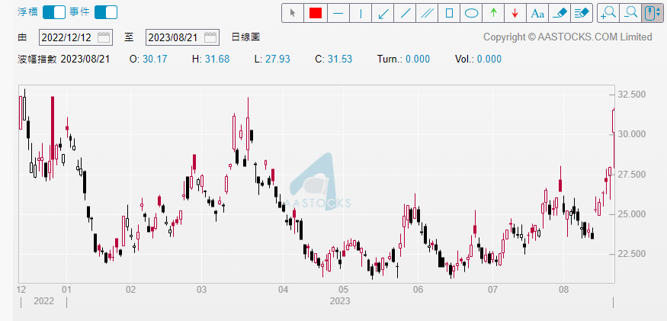This screenshot has height=321, width=667.
Task: Click the 07 month label on time axis
Action: (492, 290)
